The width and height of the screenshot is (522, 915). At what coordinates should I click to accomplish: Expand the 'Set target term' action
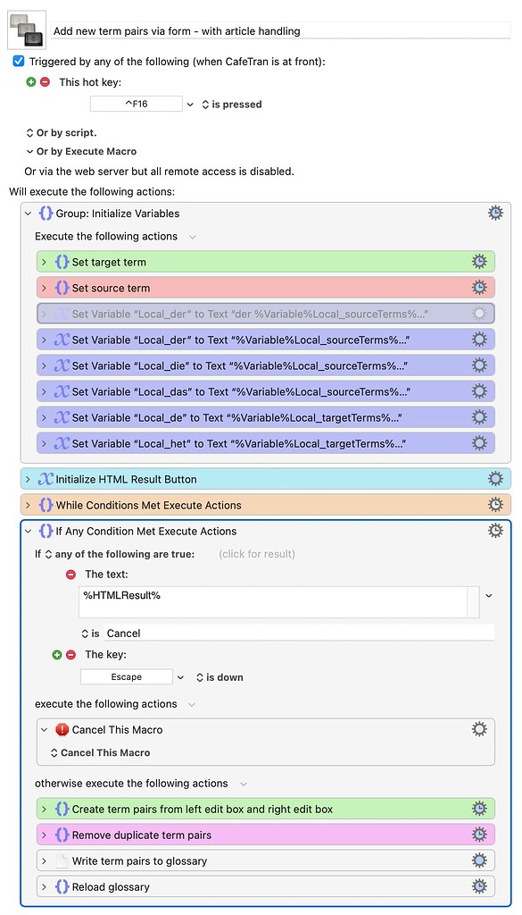coord(45,262)
